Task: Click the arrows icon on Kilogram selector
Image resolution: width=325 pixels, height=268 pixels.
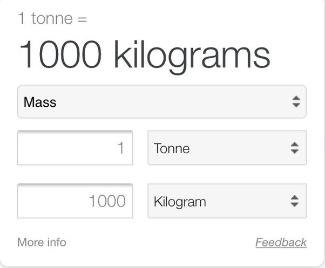Action: pyautogui.click(x=295, y=201)
